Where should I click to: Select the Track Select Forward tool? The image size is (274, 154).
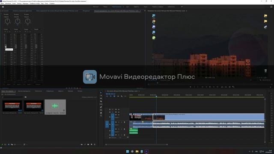(x=101, y=96)
